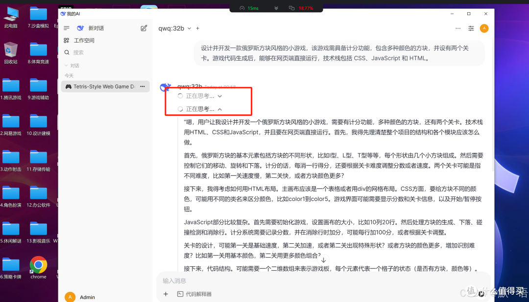Click the 今天 date label

point(69,76)
